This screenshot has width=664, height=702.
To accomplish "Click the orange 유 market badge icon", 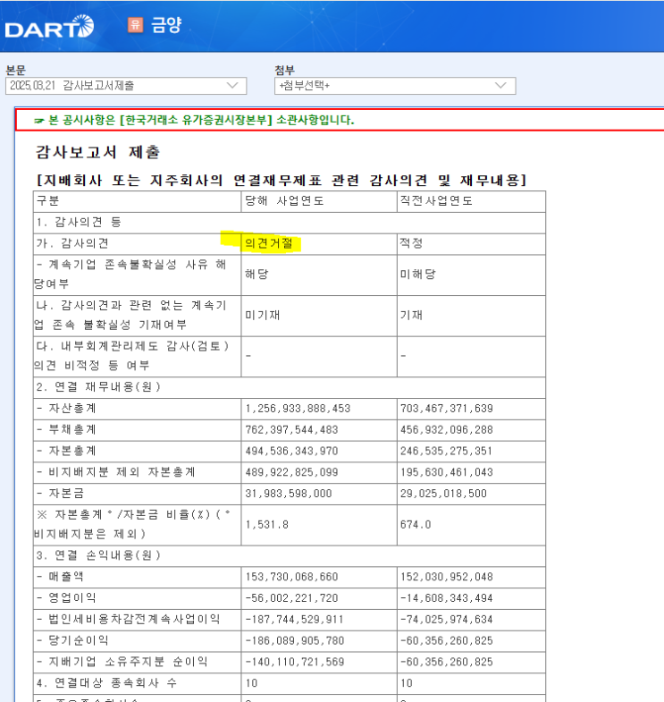I will (135, 25).
